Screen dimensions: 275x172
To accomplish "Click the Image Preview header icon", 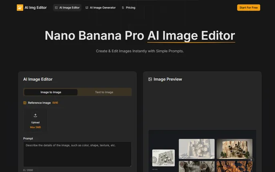I will coord(150,79).
